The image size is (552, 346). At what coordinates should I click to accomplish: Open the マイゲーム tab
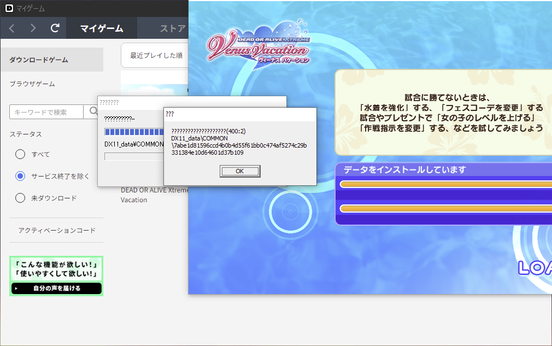tap(102, 28)
